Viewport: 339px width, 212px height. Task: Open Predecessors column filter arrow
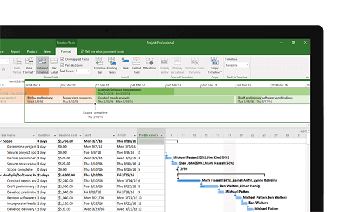click(x=162, y=135)
